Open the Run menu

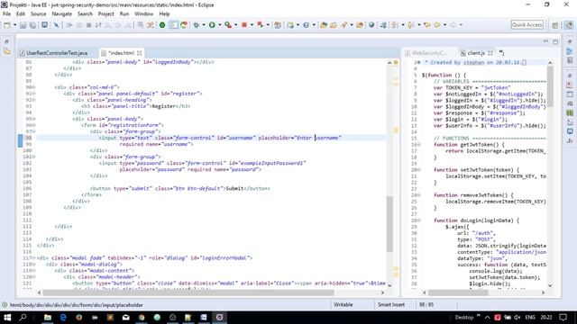click(x=124, y=14)
